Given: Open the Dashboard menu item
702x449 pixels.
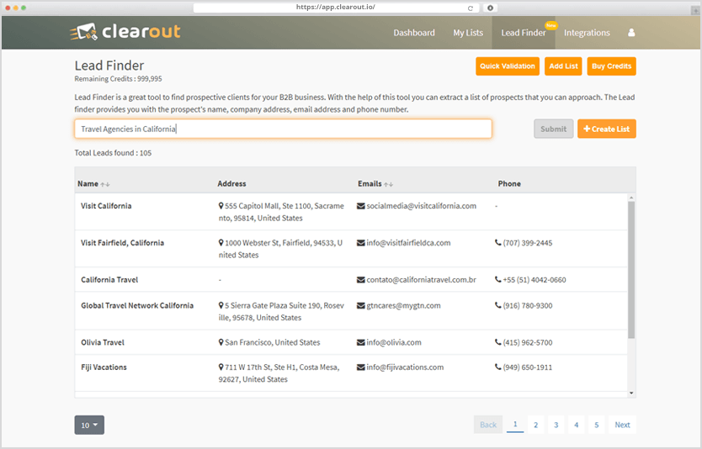Looking at the screenshot, I should click(414, 33).
